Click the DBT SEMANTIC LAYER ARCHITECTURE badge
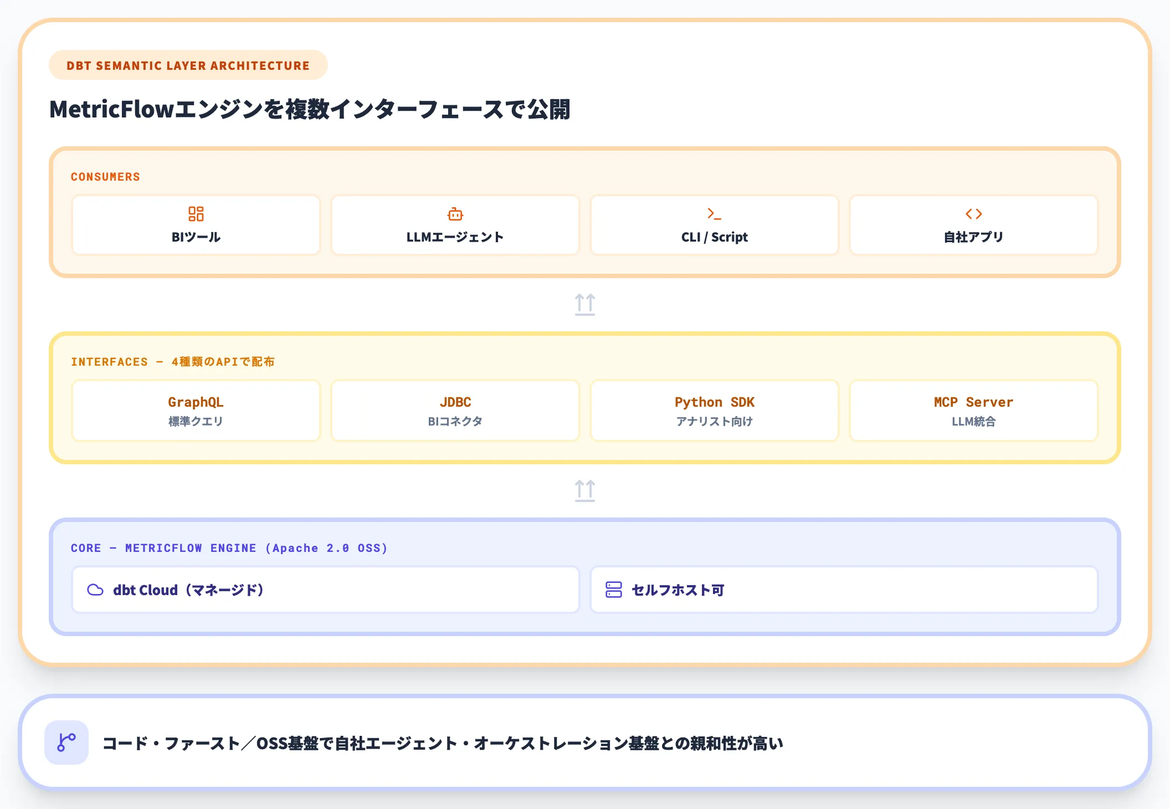Image resolution: width=1170 pixels, height=809 pixels. pos(188,65)
